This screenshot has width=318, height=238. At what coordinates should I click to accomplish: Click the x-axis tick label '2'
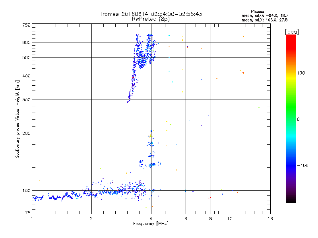[x=91, y=219]
